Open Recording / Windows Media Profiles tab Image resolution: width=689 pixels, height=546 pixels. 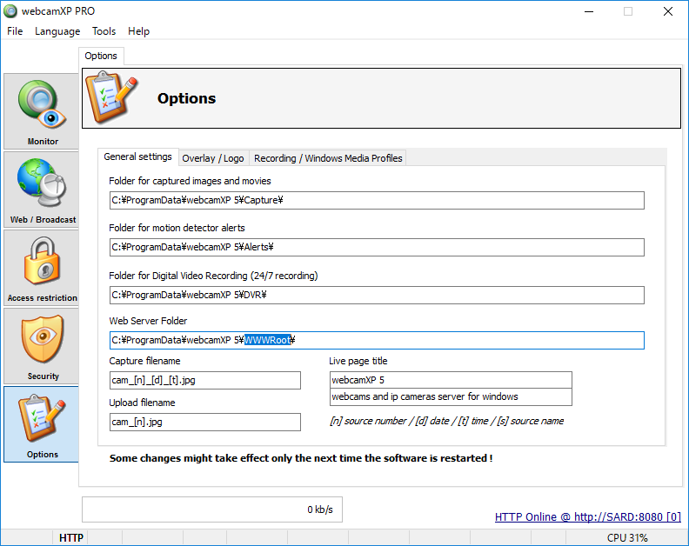(328, 158)
